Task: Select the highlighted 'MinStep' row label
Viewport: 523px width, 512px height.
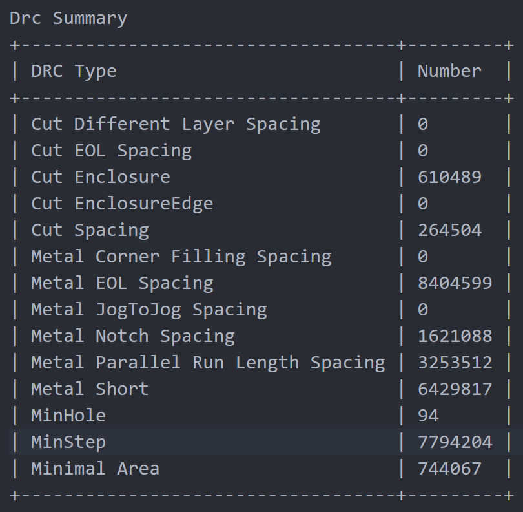Action: [x=68, y=443]
